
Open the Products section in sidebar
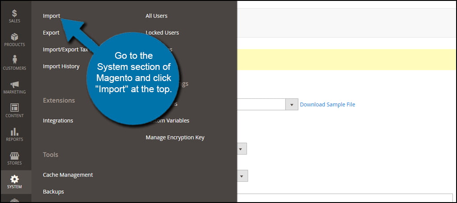coord(14,40)
